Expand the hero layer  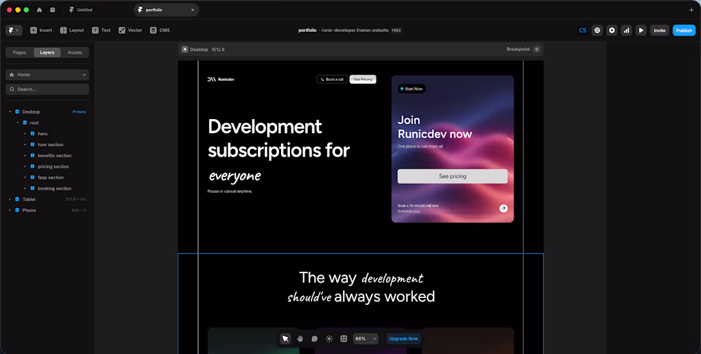tap(25, 134)
